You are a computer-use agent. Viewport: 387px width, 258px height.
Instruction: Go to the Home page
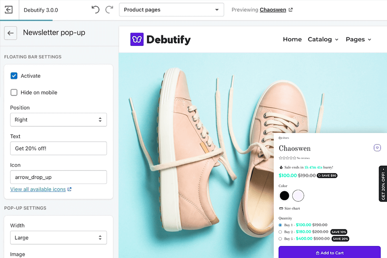pyautogui.click(x=292, y=39)
